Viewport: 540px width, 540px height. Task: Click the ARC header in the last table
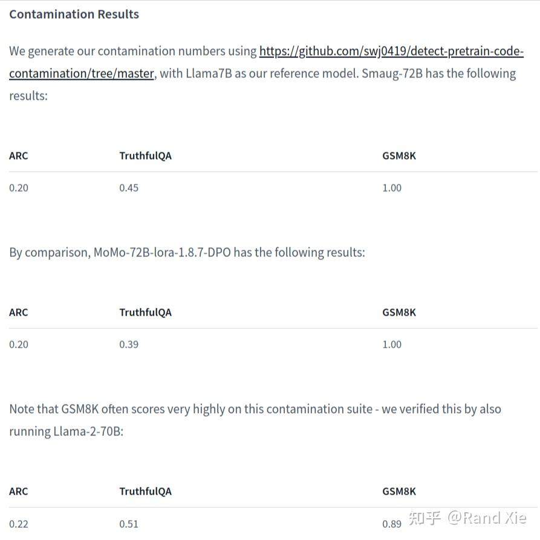point(19,491)
